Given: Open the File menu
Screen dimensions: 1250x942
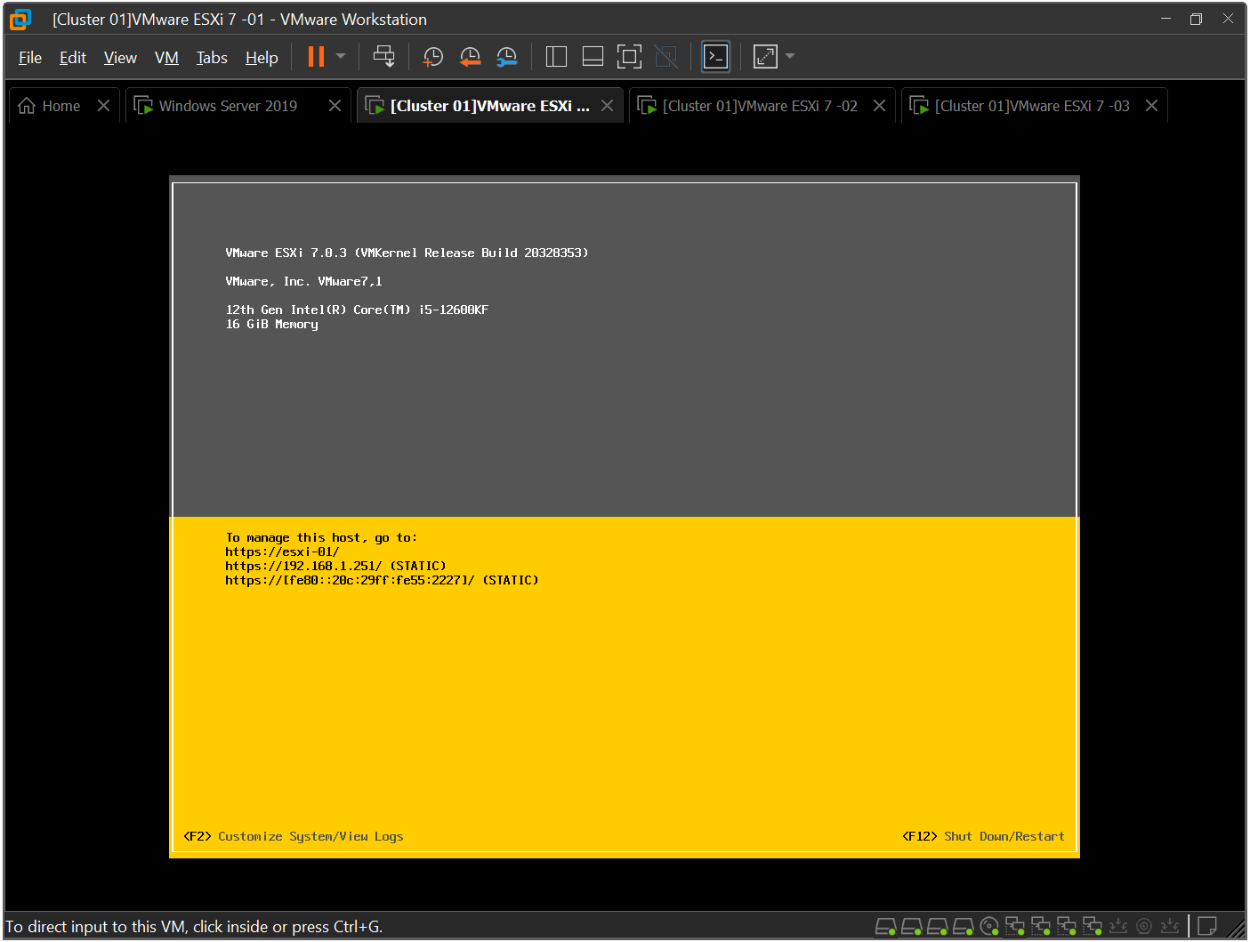Looking at the screenshot, I should pyautogui.click(x=30, y=58).
